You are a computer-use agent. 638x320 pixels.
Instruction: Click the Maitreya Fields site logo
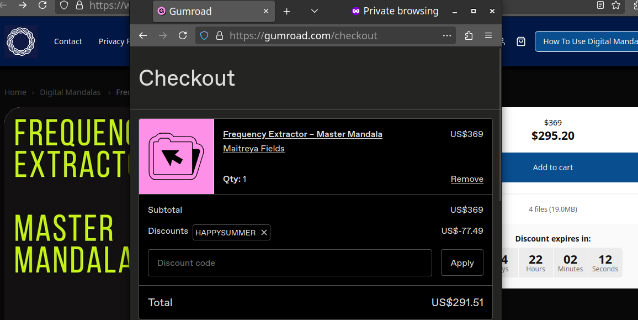point(21,41)
